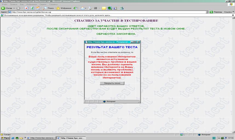This screenshot has width=235, height=140.
Task: Go to the Home page icon
Action: pos(38,8)
